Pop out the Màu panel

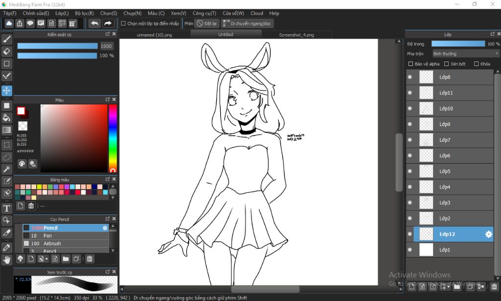108,100
